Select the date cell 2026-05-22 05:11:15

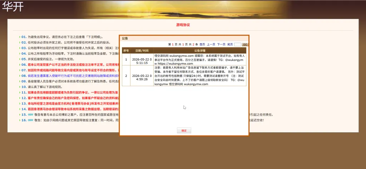coord(142,59)
